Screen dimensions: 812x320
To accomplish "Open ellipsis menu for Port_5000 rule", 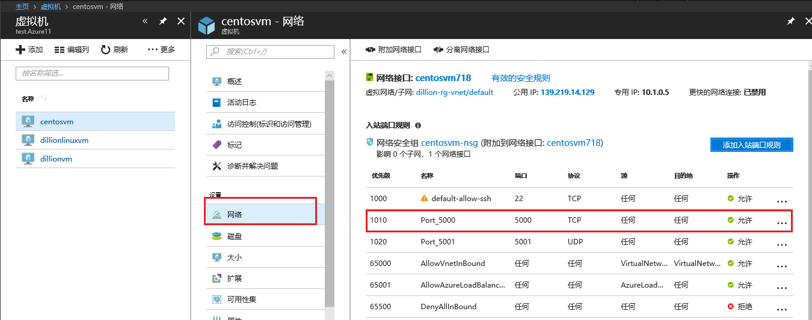I will tap(782, 222).
